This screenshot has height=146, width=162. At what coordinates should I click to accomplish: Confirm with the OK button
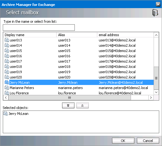point(123,141)
